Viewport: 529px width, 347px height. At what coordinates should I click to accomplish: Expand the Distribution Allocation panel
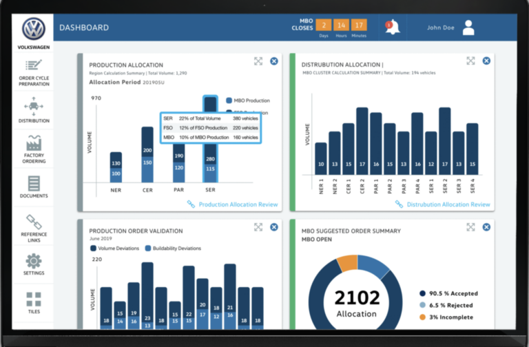471,61
